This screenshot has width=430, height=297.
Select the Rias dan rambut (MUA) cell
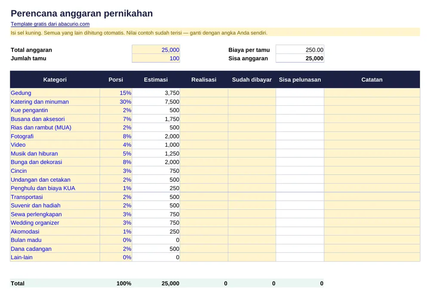click(55, 128)
